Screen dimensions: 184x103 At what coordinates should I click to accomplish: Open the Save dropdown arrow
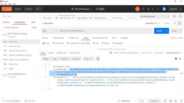click(x=180, y=31)
